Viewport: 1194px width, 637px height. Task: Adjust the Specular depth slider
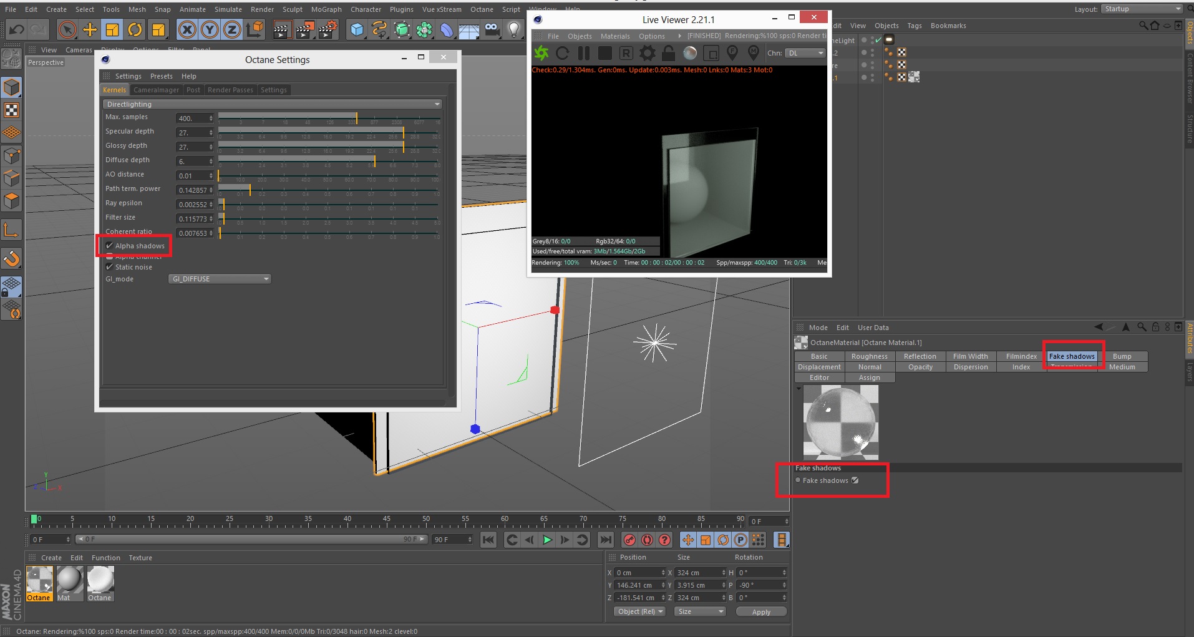pyautogui.click(x=329, y=132)
